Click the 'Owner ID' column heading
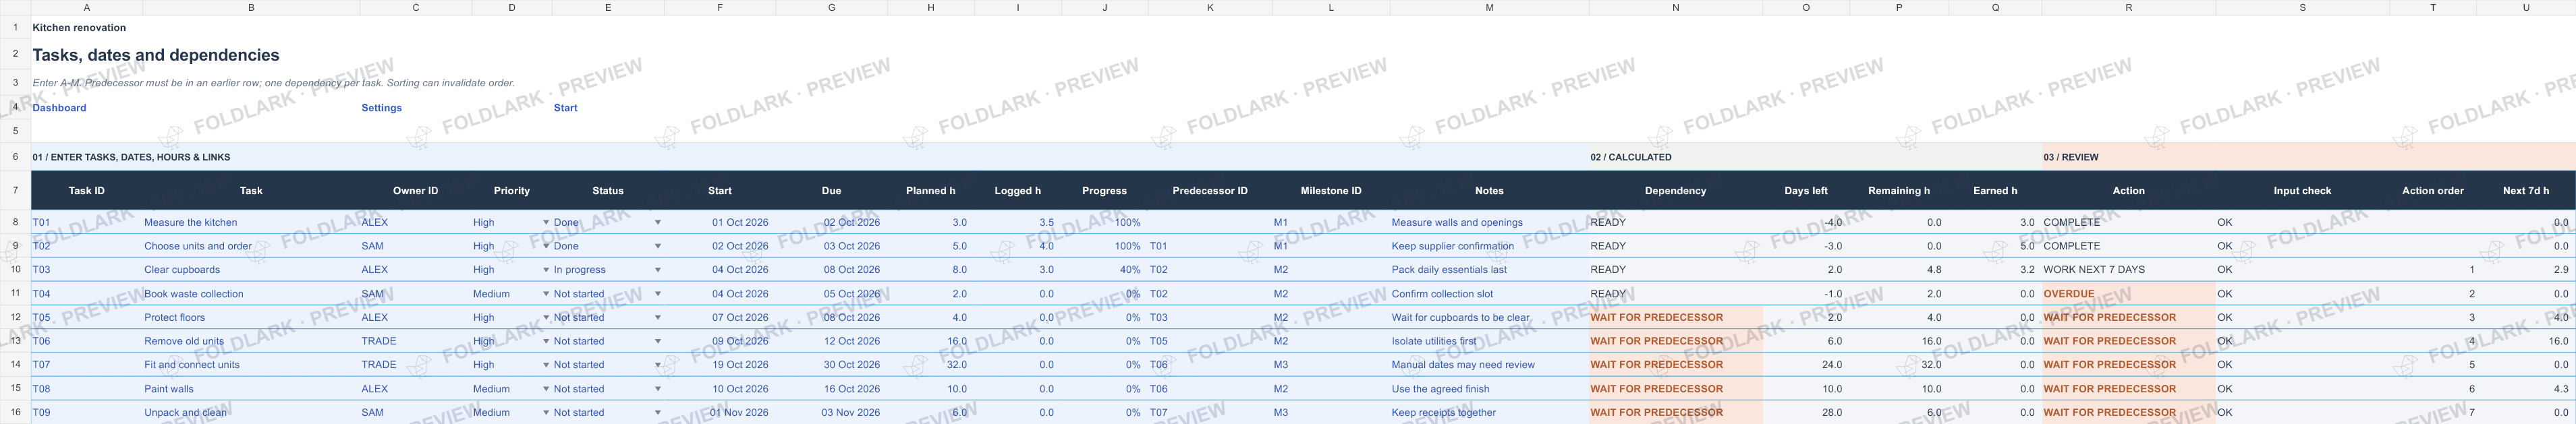 coord(416,191)
